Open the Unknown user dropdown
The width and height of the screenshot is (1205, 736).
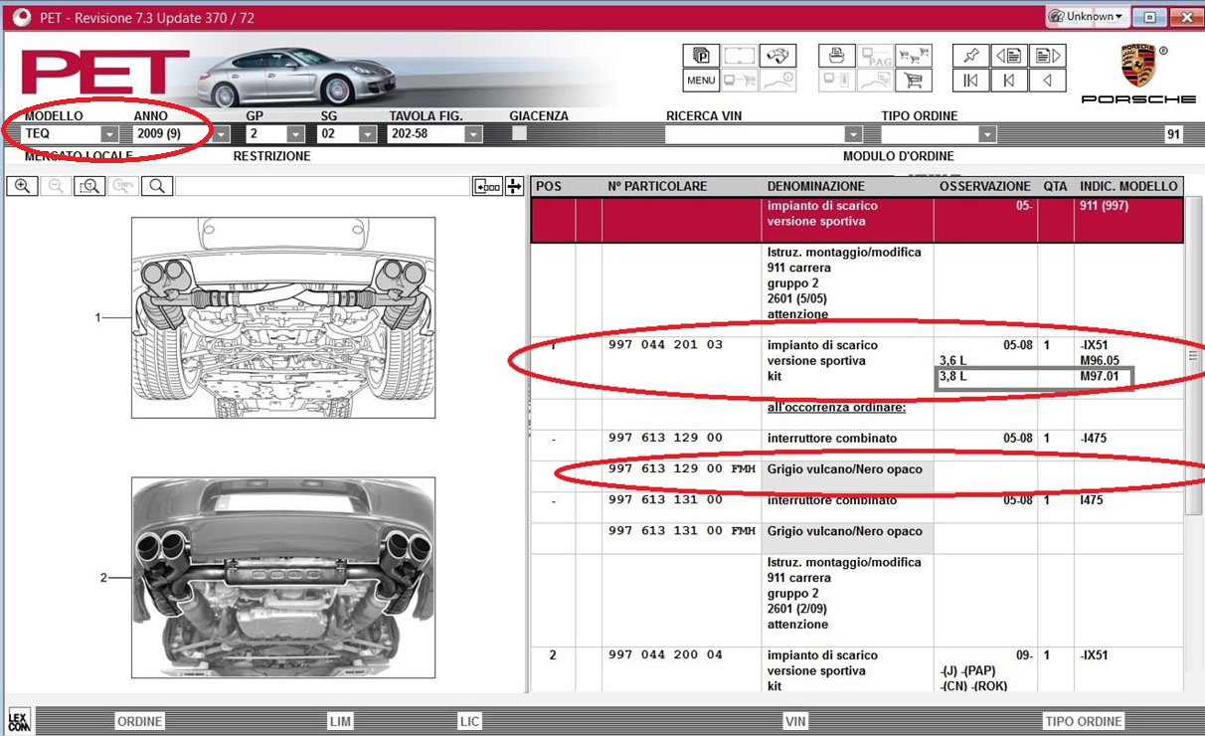(1087, 17)
